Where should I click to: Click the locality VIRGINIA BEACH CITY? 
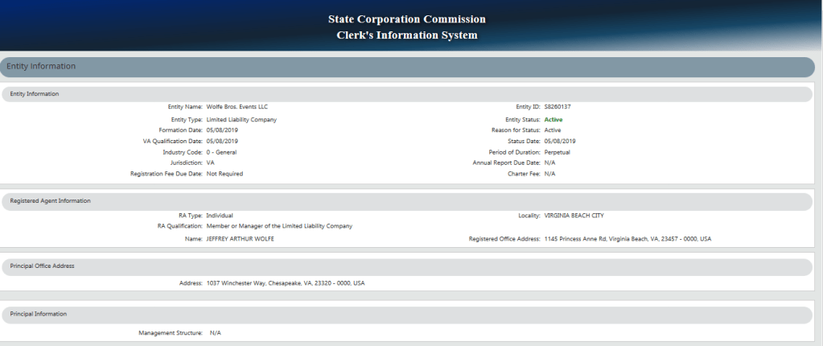[574, 216]
